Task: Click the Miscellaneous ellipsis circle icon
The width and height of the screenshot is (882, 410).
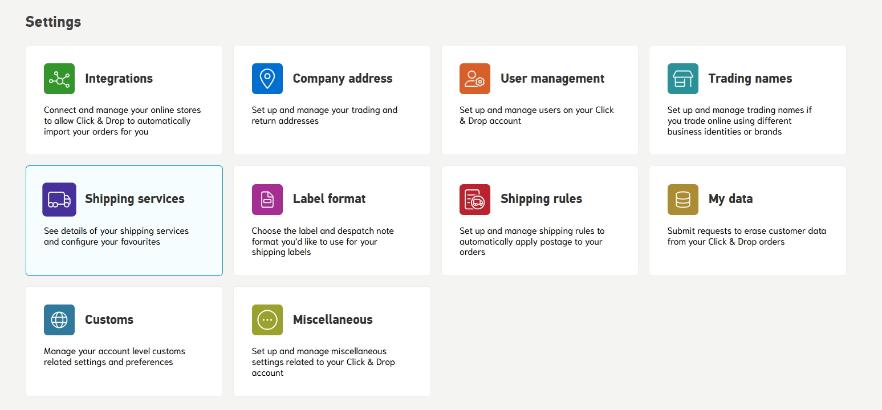Action: tap(267, 320)
